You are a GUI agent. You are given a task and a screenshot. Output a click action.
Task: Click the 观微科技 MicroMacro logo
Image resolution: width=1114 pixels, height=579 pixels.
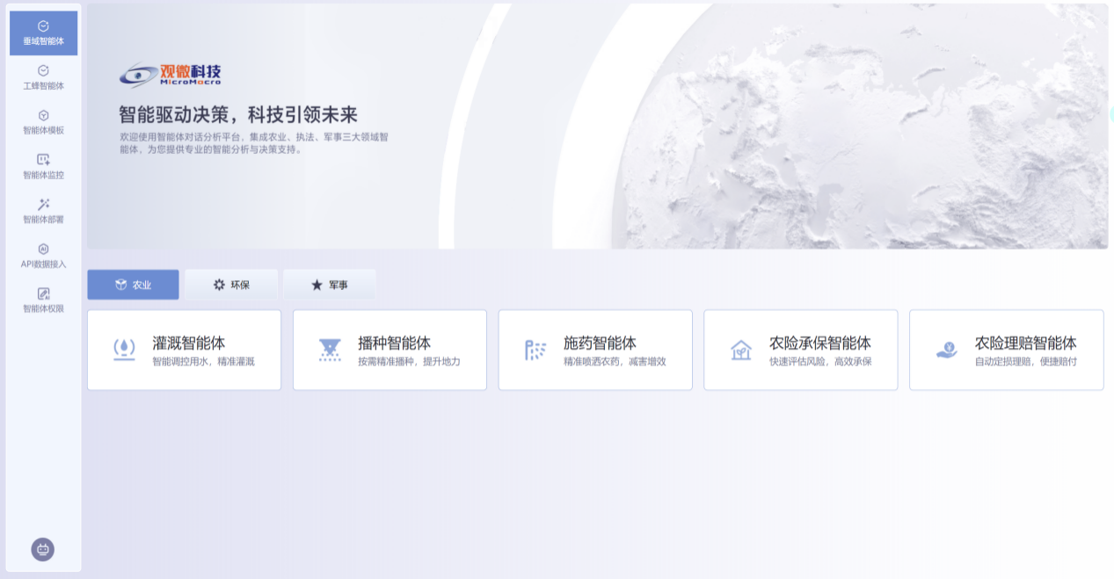[171, 75]
